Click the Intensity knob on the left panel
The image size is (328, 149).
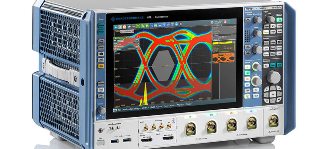click(101, 110)
